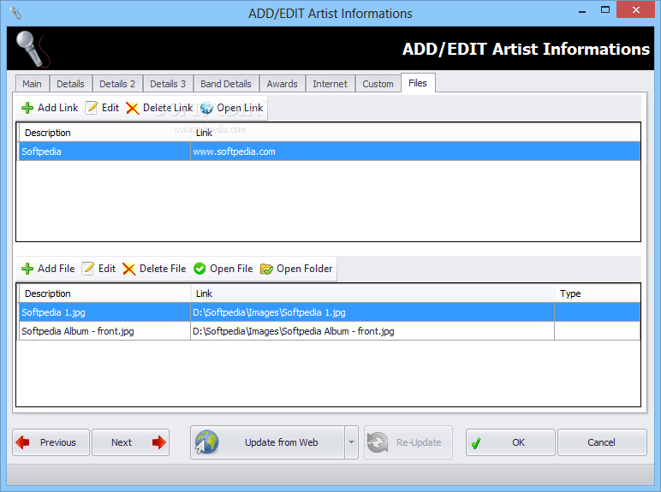The width and height of the screenshot is (661, 492).
Task: Click the Next button label
Action: pos(122,442)
